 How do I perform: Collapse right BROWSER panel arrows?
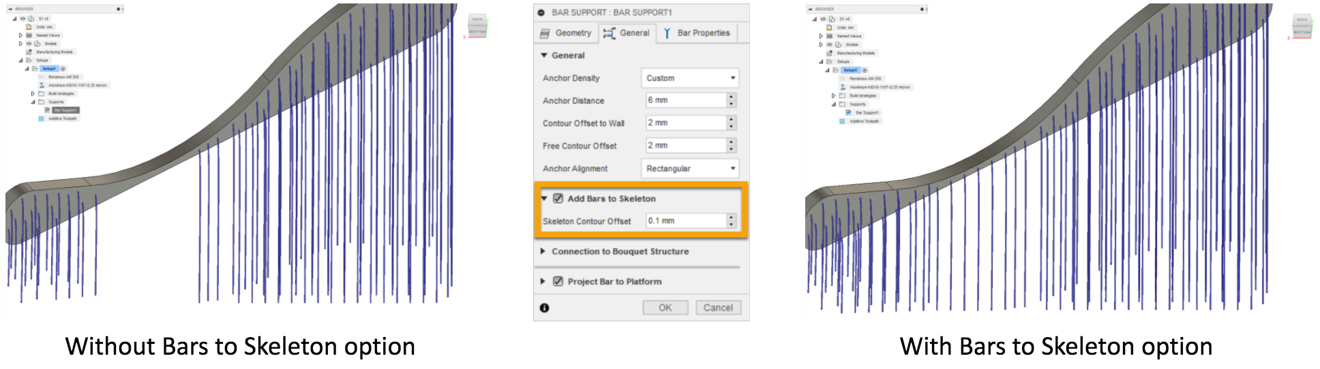coord(811,9)
